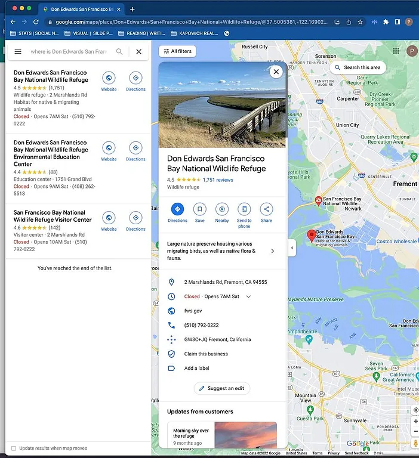The image size is (419, 458).
Task: Click Search this area
Action: (358, 67)
